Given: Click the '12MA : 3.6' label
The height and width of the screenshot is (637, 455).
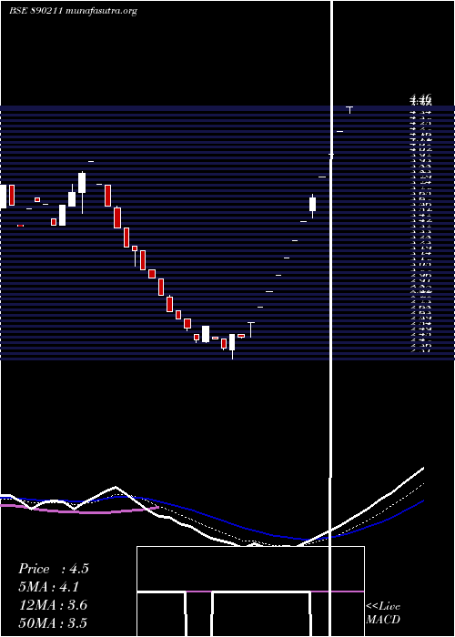Looking at the screenshot, I should point(53,605).
